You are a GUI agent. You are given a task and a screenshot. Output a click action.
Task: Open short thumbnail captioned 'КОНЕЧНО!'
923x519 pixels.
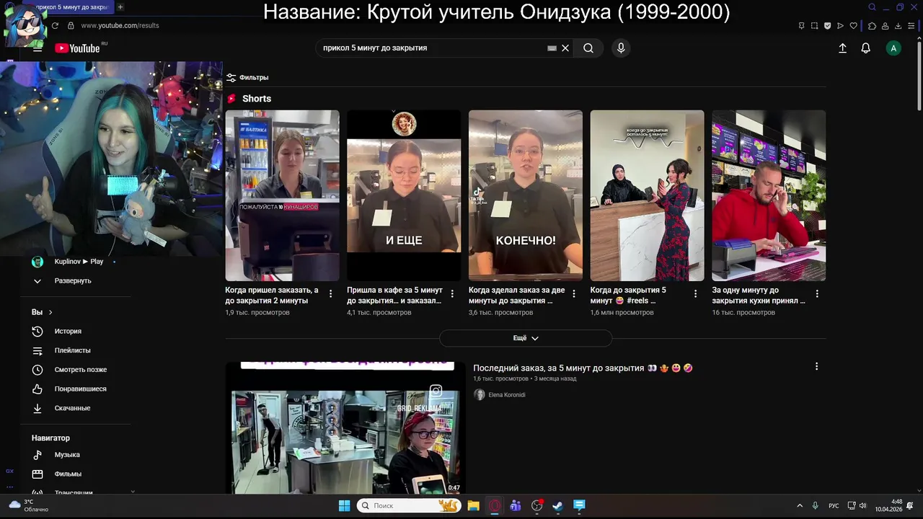pyautogui.click(x=526, y=195)
